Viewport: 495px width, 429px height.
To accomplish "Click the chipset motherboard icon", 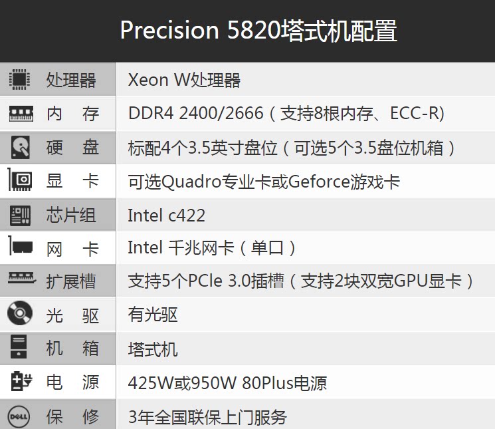I will click(20, 215).
